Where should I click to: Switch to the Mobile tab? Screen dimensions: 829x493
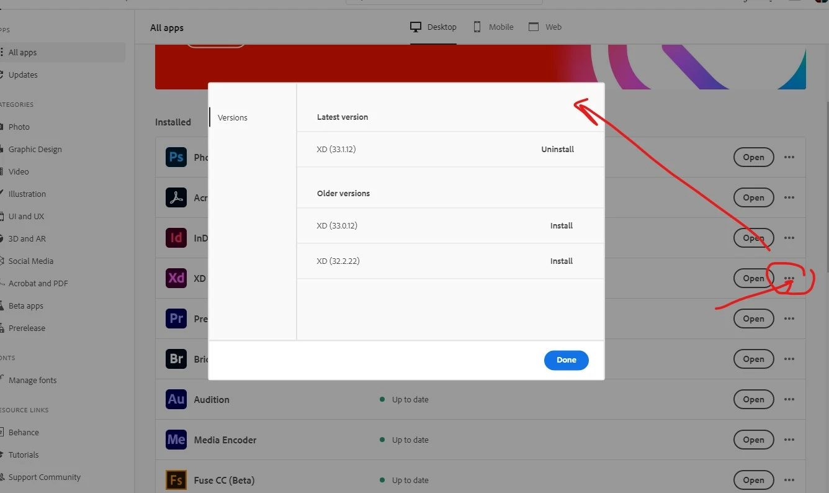pyautogui.click(x=493, y=27)
